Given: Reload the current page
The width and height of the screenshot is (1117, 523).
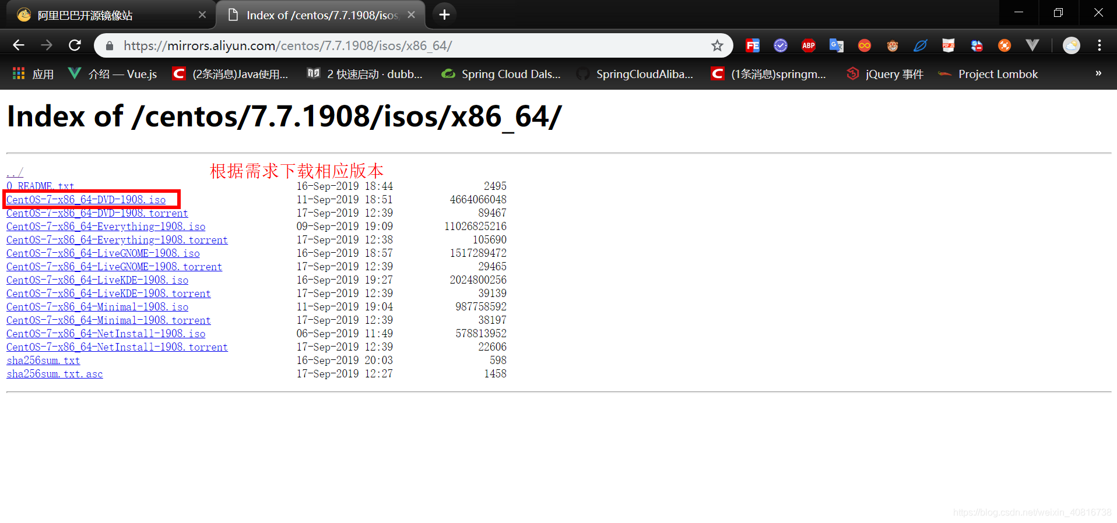Looking at the screenshot, I should coord(75,45).
